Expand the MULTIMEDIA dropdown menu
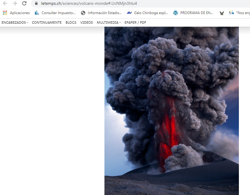Image resolution: width=250 pixels, height=195 pixels. tap(109, 22)
